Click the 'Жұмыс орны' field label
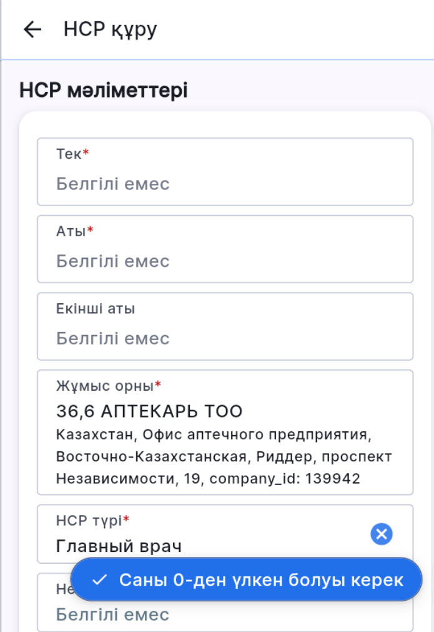Screen dimensions: 434x632 click(105, 385)
